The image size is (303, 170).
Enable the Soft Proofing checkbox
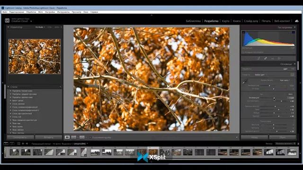pyautogui.click(x=90, y=137)
